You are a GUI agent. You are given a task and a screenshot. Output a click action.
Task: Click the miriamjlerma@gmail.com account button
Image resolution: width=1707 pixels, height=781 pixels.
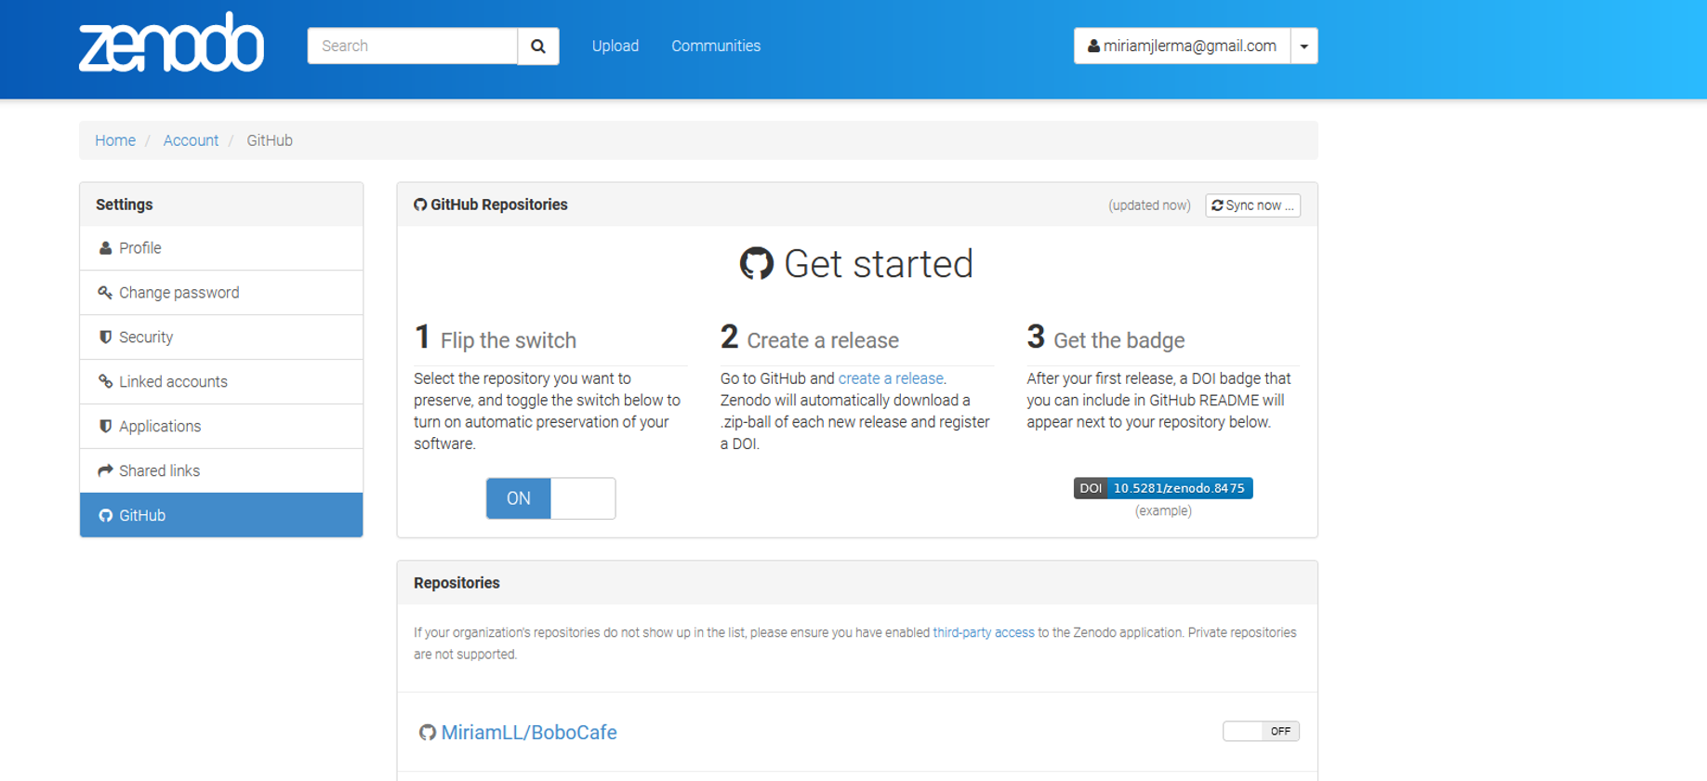[1182, 46]
